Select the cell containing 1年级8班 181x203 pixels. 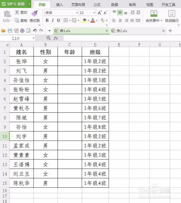pyautogui.click(x=95, y=127)
